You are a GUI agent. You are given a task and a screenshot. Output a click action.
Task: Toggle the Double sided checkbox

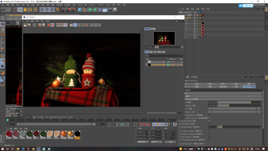point(209,121)
